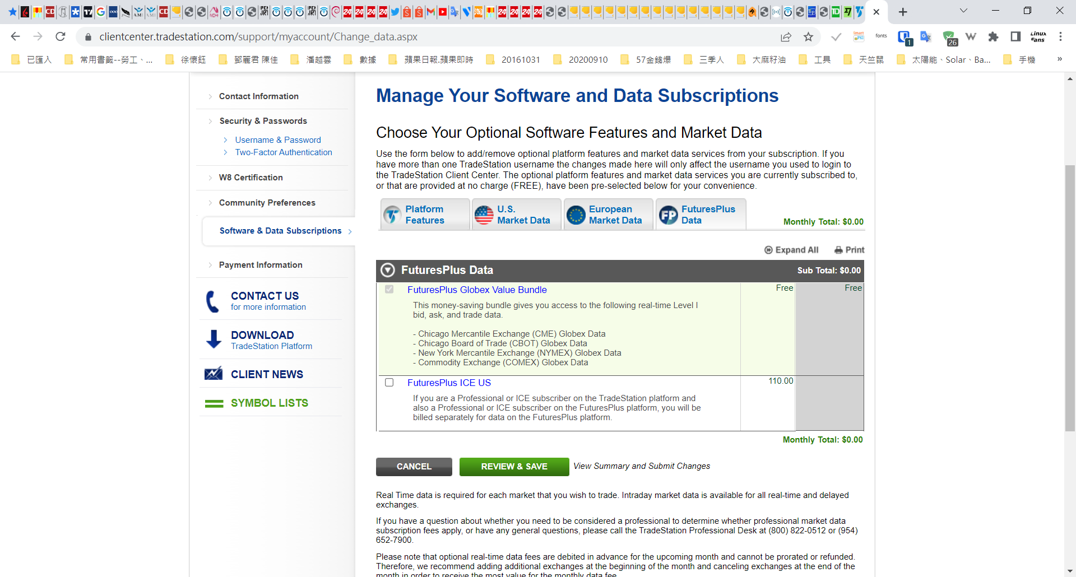Click FuturesPlus Globex Value Bundle link
The height and width of the screenshot is (577, 1076).
click(477, 290)
